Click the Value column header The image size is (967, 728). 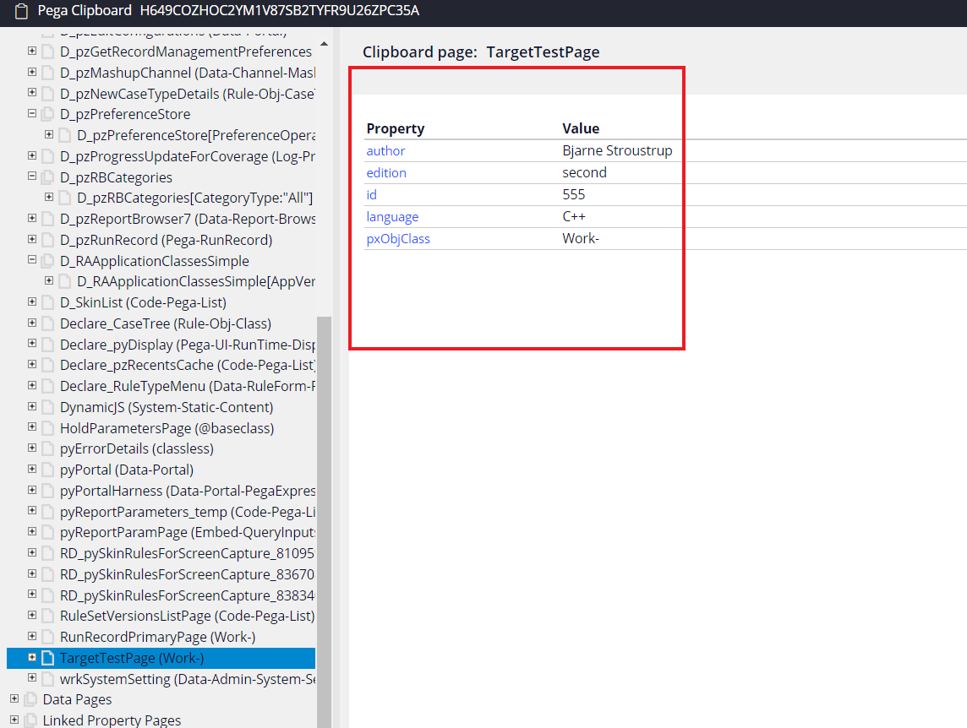[x=581, y=128]
